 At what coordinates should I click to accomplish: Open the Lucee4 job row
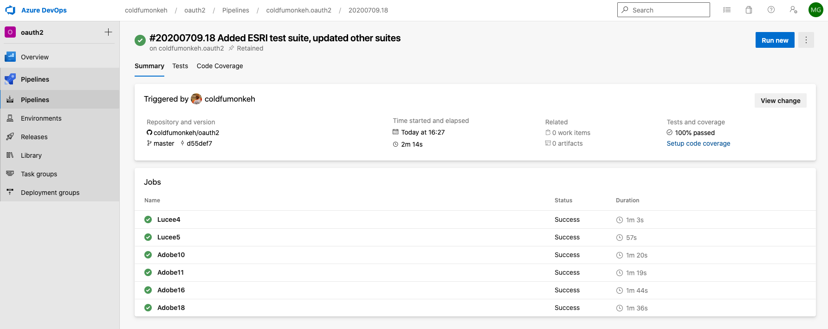click(475, 219)
